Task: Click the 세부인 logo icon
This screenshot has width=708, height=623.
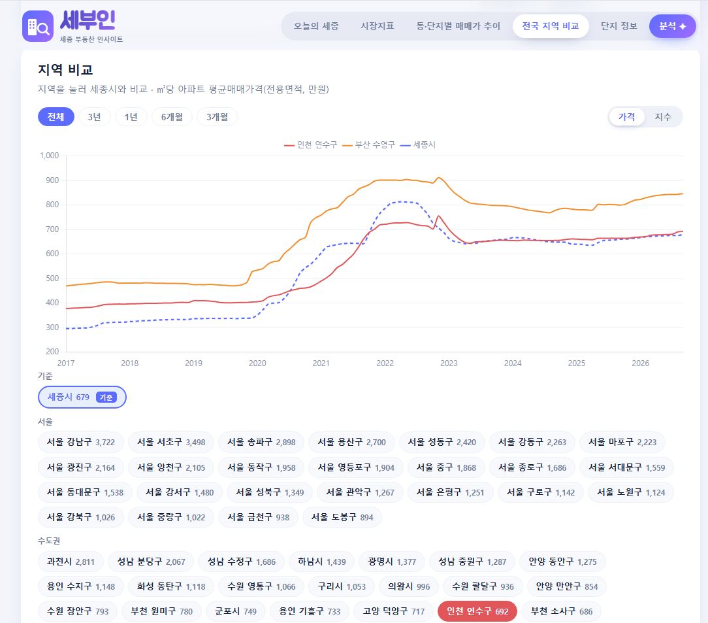Action: click(38, 26)
